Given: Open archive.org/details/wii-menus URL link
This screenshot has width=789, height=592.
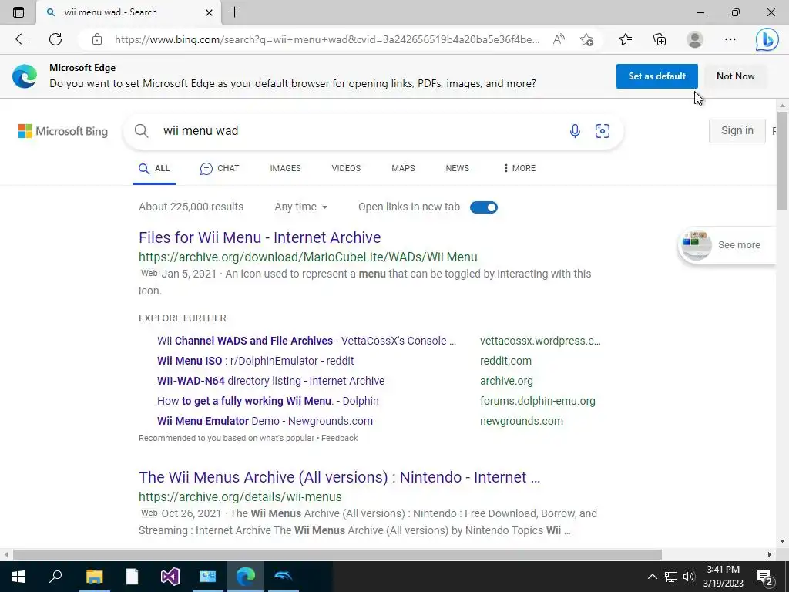Looking at the screenshot, I should 240,497.
